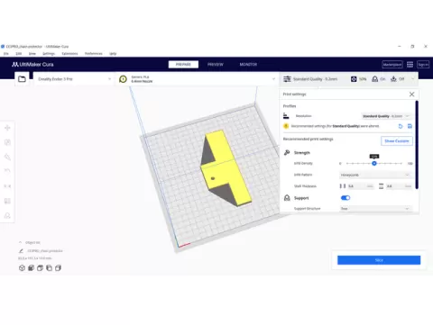Click the wall thickness input field
Viewport: 433px width, 325px height.
[x=360, y=186]
